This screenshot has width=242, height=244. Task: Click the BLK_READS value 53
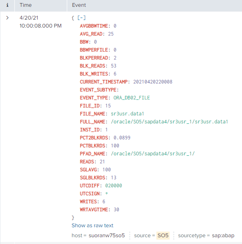coord(114,66)
